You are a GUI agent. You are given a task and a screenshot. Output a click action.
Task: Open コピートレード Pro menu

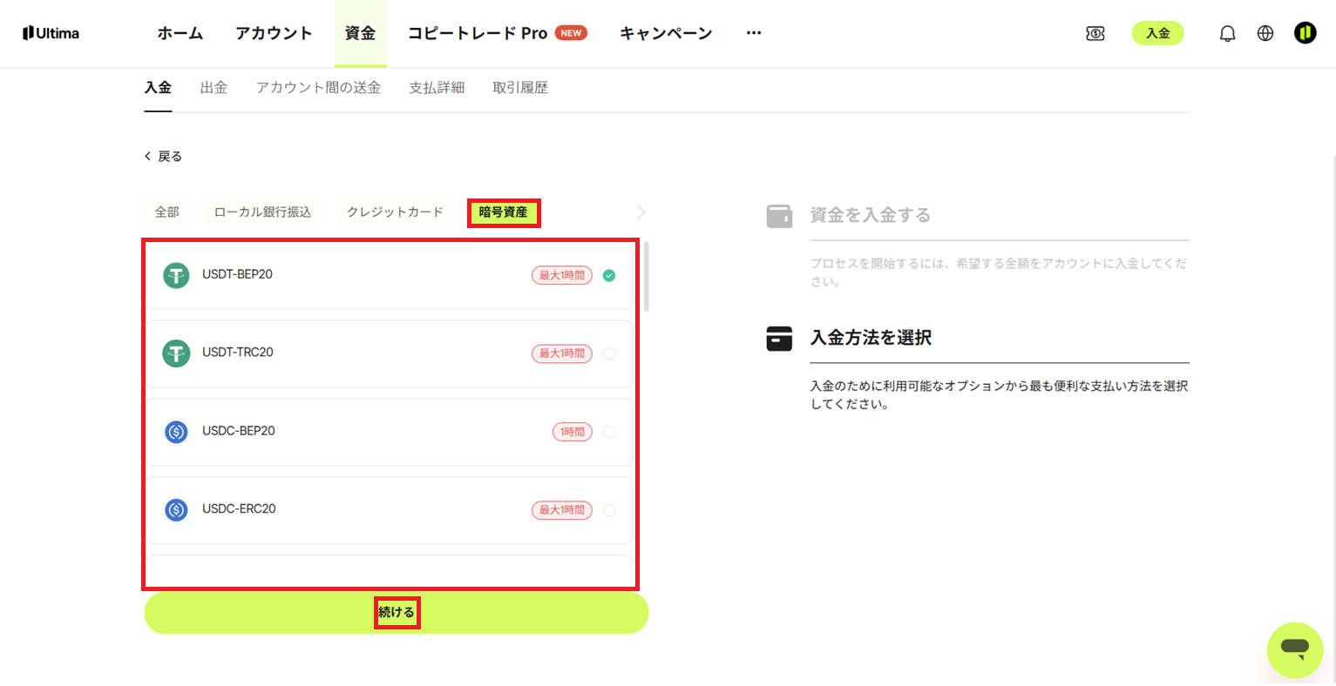click(478, 33)
